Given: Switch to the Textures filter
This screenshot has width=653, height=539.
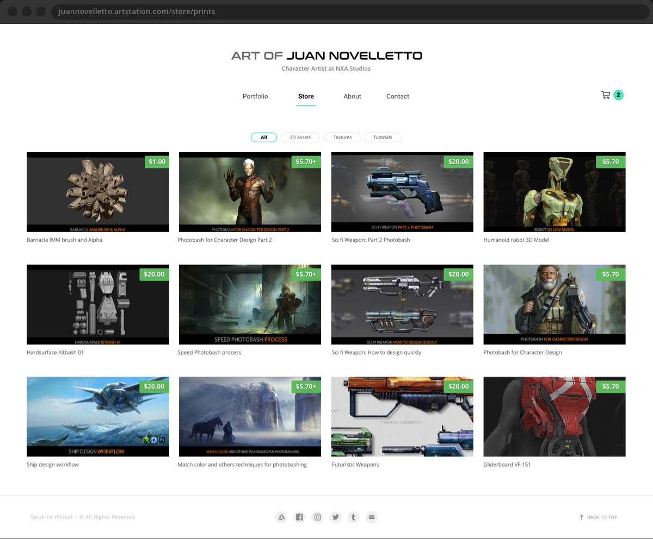Looking at the screenshot, I should click(342, 137).
